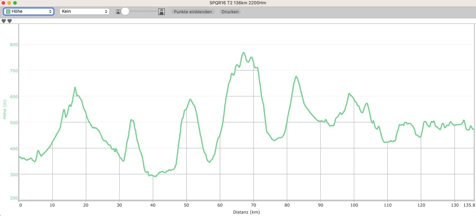Click the second range marker triangle
The image size is (476, 216).
[x=10, y=21]
